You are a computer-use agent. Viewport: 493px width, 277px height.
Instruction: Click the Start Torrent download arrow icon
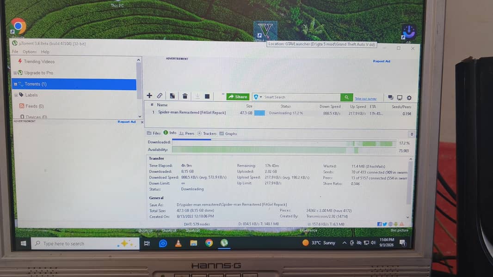(197, 96)
